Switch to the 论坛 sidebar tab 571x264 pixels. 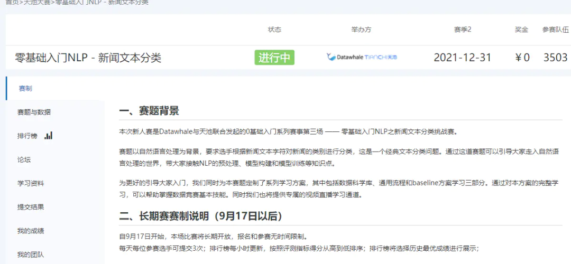24,159
